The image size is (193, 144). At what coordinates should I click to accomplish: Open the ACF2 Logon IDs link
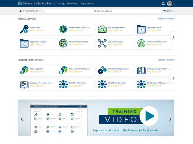pos(37,69)
